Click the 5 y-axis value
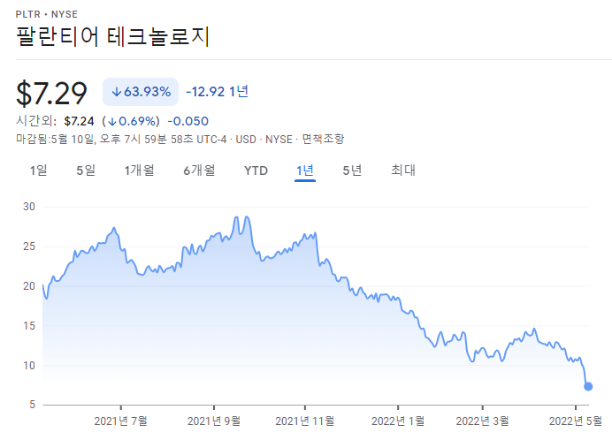 (33, 405)
